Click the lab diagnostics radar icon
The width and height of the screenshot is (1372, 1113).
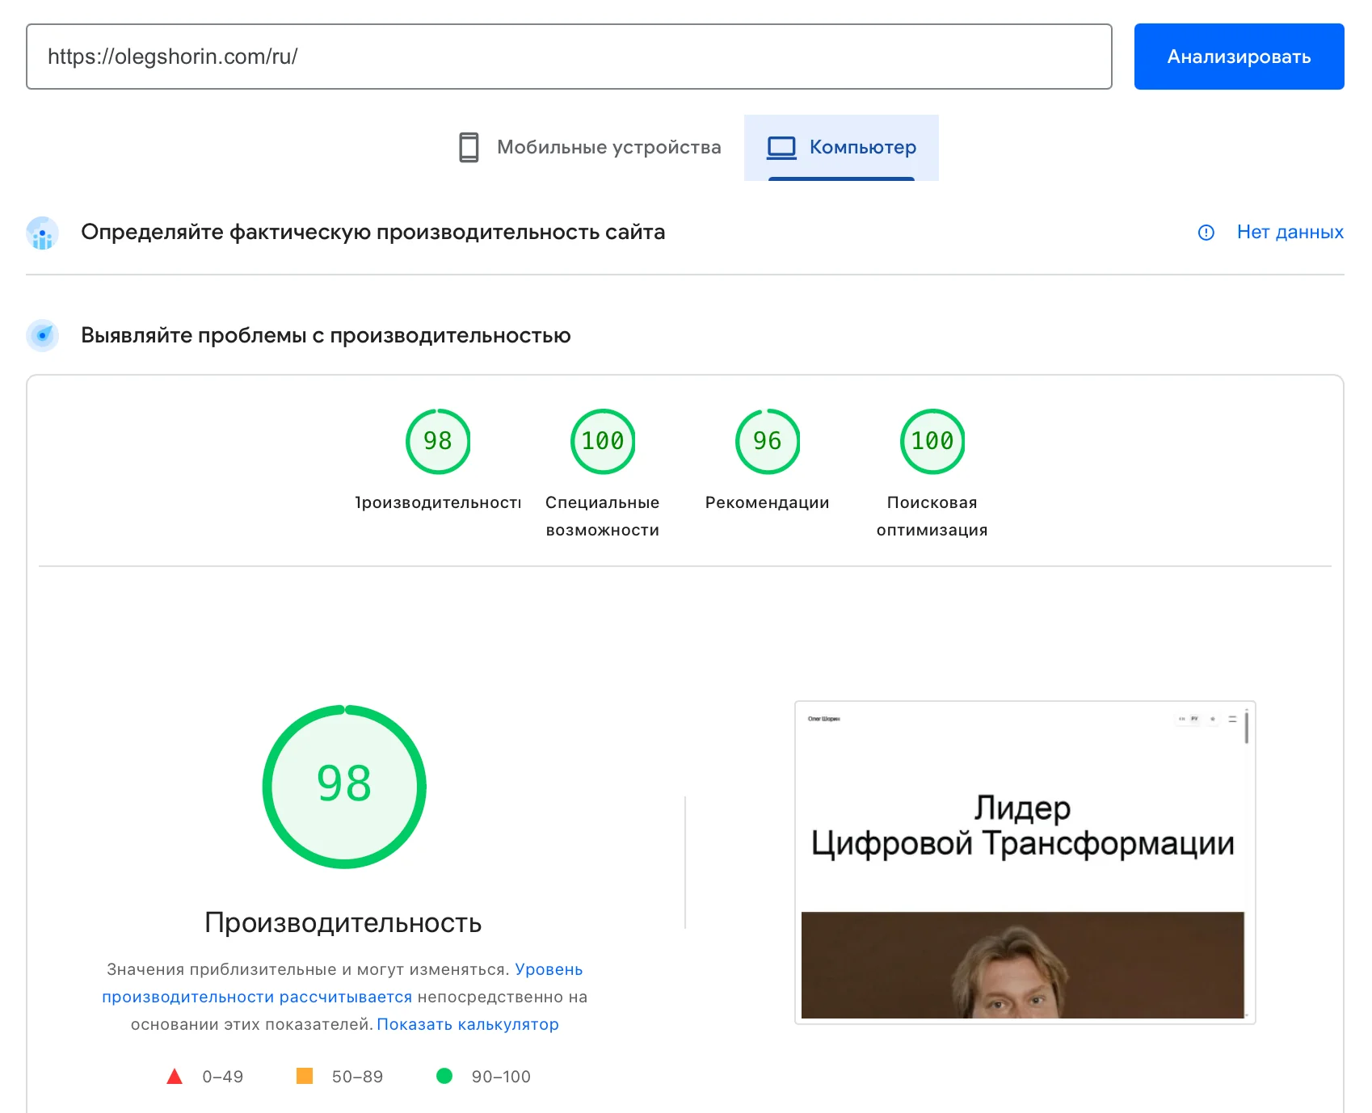pyautogui.click(x=42, y=335)
